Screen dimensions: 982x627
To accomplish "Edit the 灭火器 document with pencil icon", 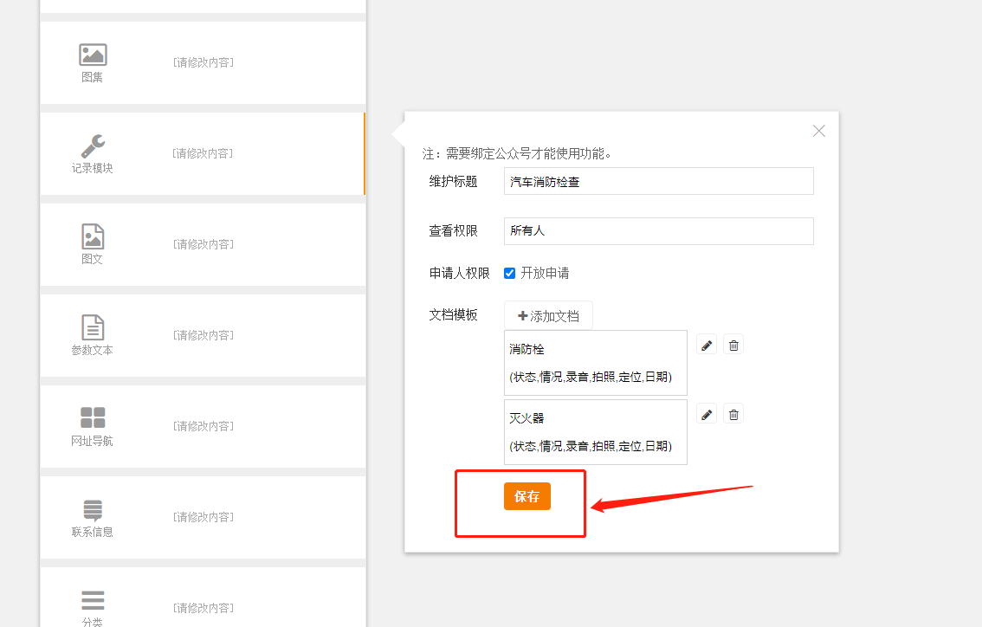I will pos(707,414).
